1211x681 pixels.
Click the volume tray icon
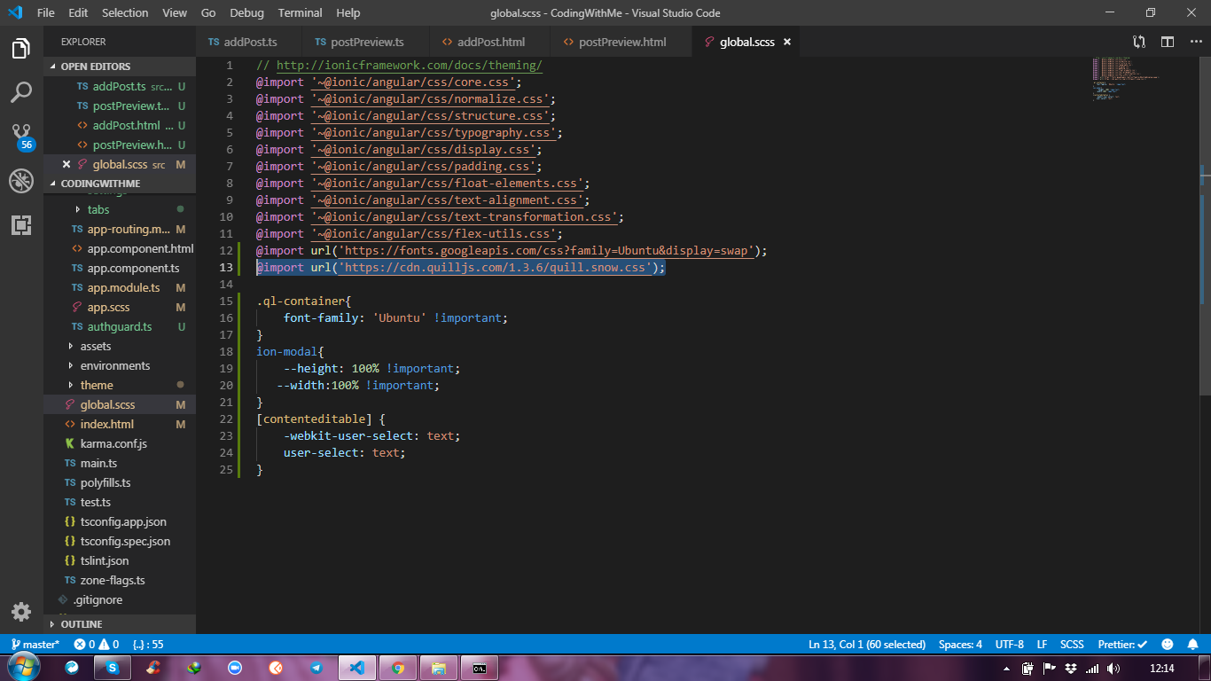1113,669
